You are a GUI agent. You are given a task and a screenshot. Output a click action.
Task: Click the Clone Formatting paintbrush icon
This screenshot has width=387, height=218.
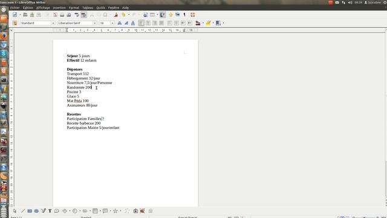point(115,15)
